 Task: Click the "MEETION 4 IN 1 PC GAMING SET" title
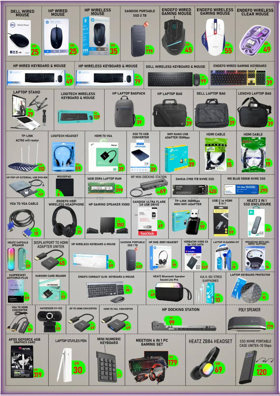[152, 342]
